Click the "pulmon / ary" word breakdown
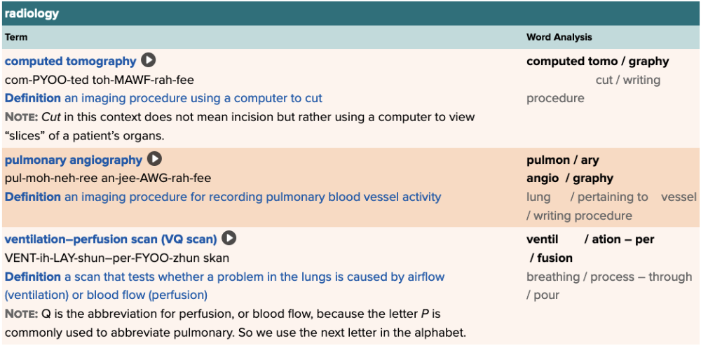Screen dimensions: 701x348 [x=562, y=160]
